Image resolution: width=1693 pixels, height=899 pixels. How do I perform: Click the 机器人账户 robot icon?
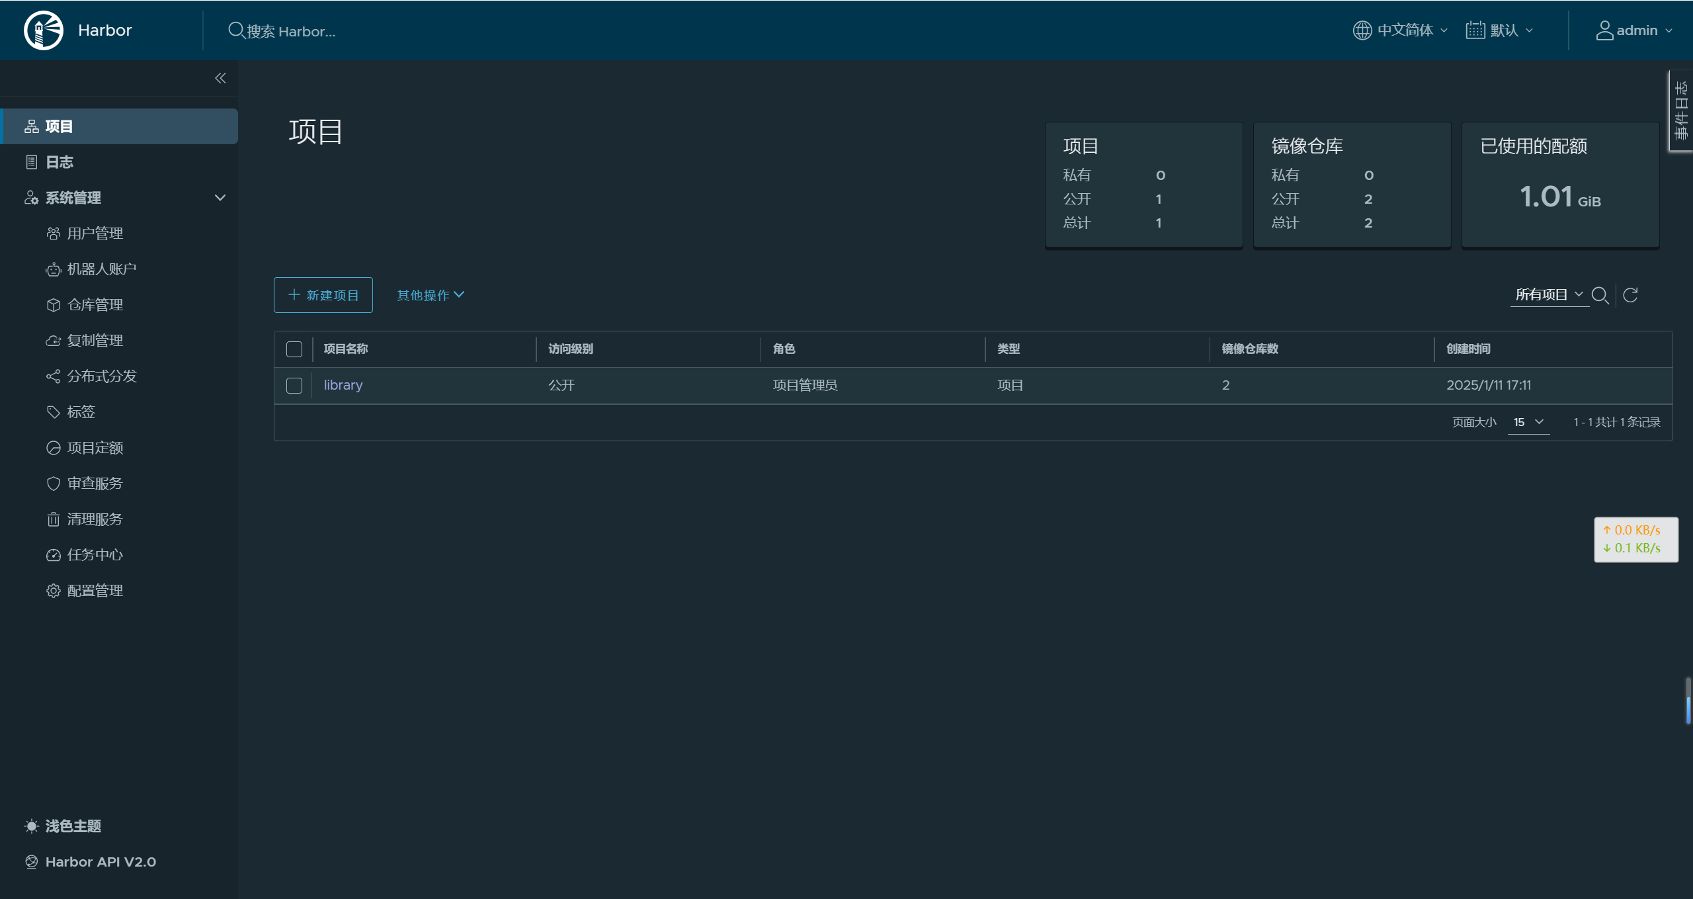[x=54, y=269]
